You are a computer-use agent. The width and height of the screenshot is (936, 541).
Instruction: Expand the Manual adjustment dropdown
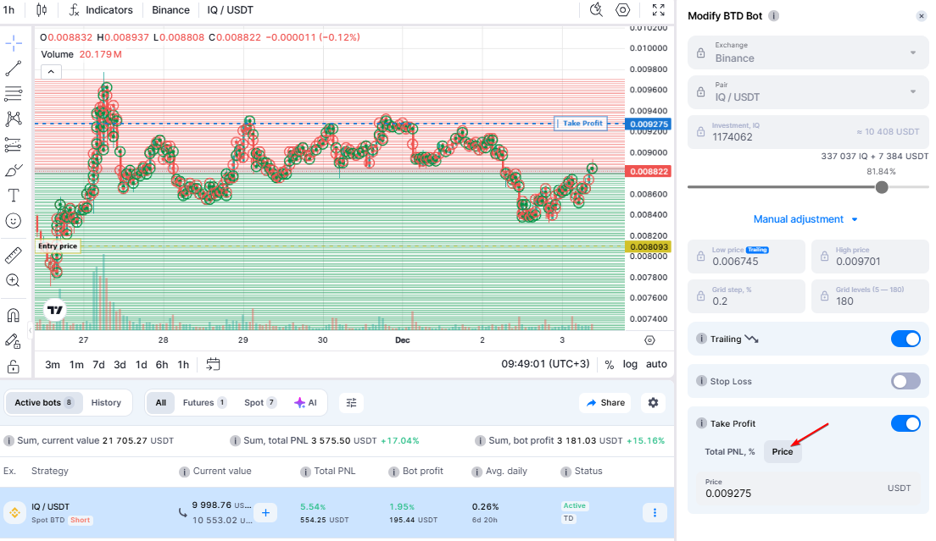click(805, 219)
